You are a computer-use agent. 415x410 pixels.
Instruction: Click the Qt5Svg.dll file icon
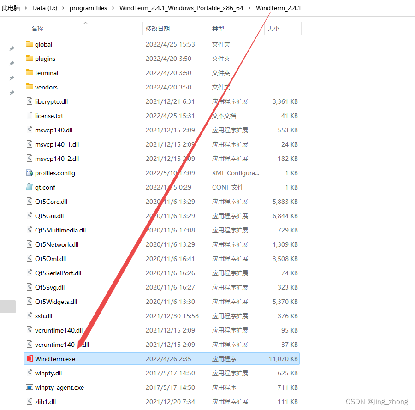(30, 287)
